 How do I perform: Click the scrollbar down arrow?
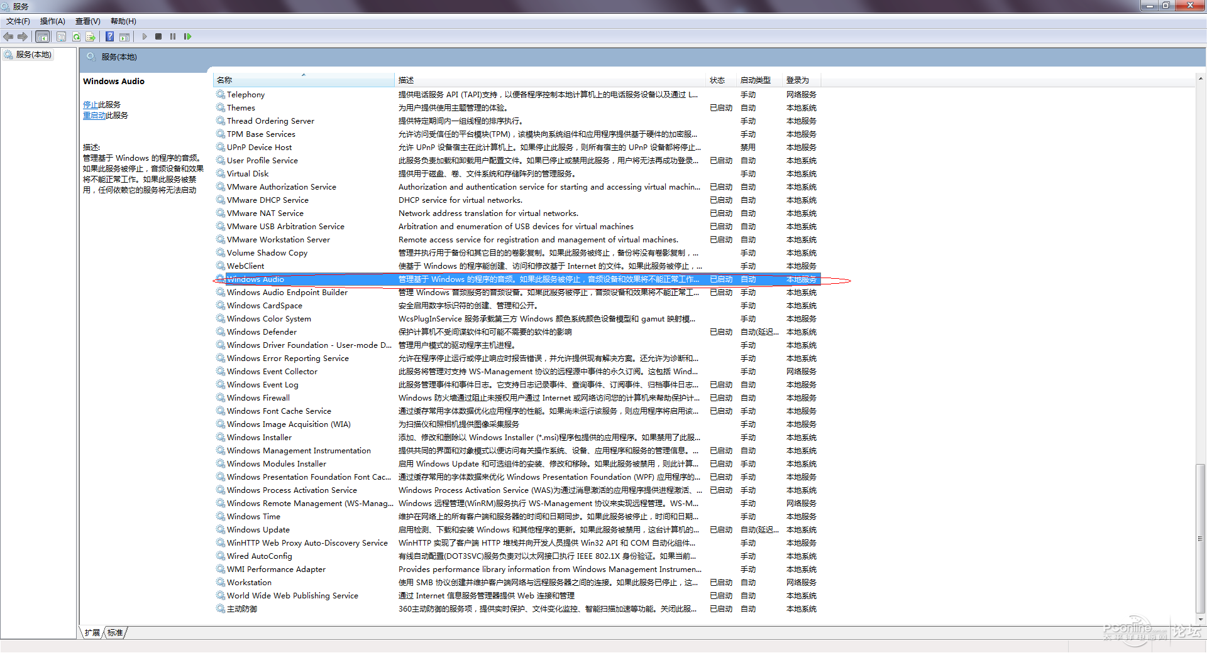[1201, 619]
